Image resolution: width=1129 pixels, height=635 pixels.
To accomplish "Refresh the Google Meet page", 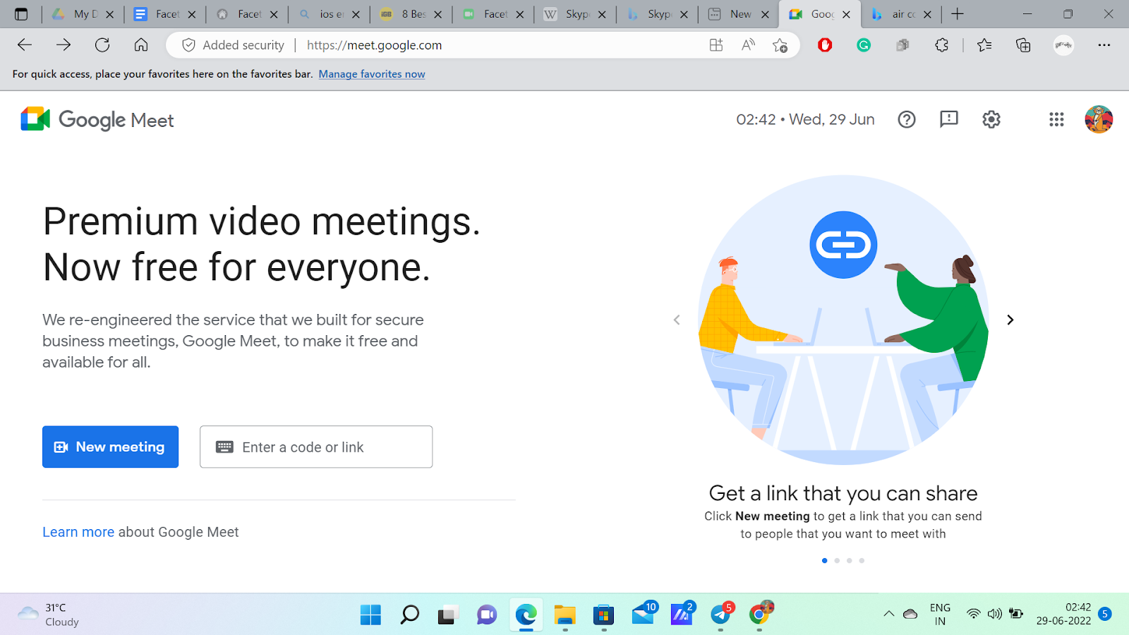I will point(102,45).
